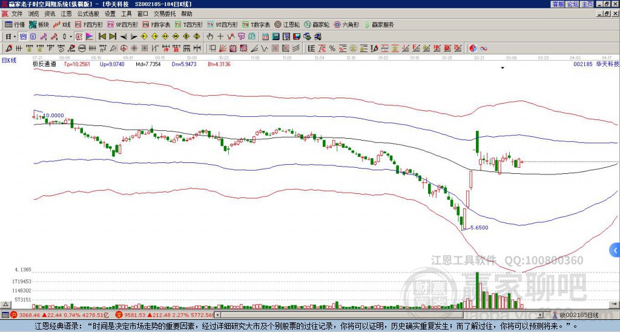The width and height of the screenshot is (620, 332).
Task: Open the P数字表 number table
Action: 157,24
